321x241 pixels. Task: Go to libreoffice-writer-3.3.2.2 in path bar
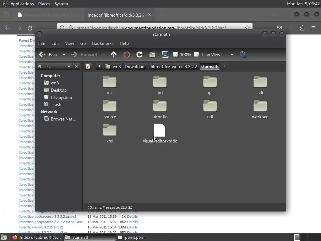point(174,67)
